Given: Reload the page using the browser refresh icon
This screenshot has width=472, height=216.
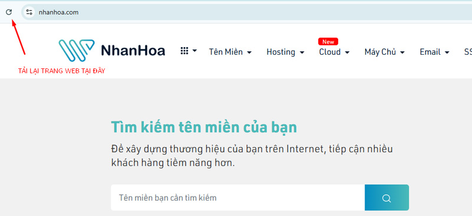Looking at the screenshot, I should (9, 12).
